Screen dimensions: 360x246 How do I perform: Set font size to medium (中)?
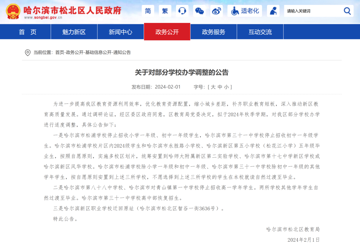220,87
